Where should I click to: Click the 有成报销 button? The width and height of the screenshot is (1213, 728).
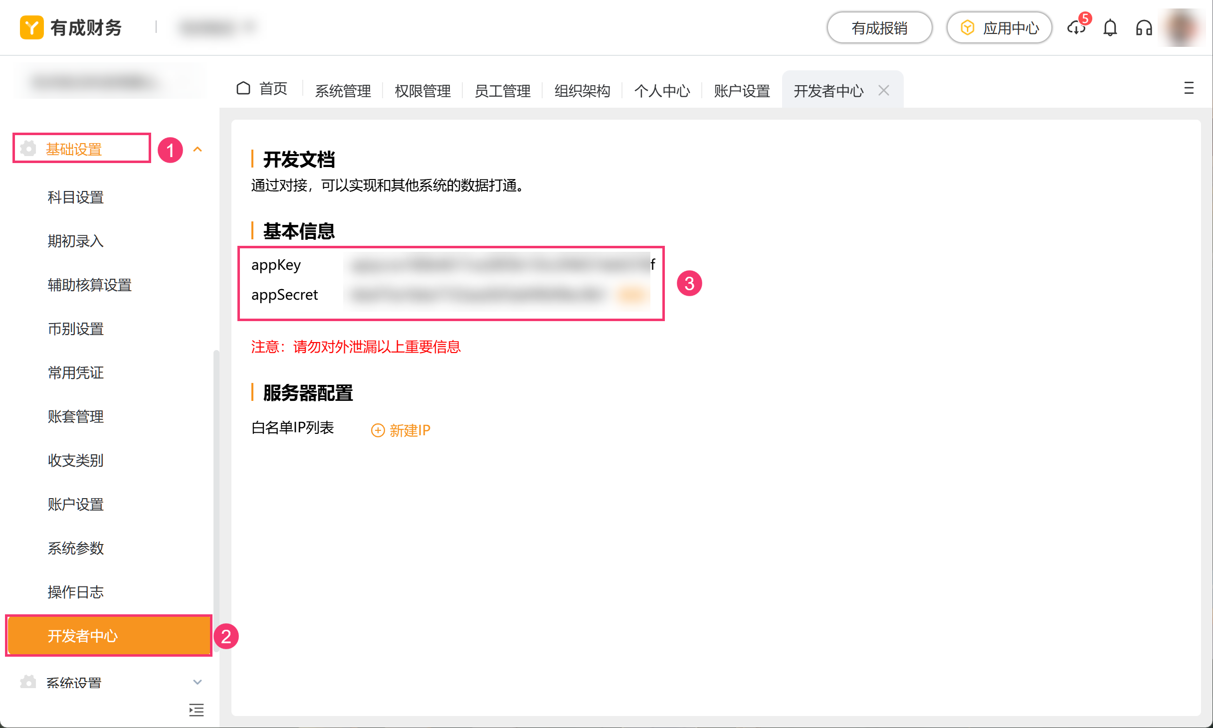click(879, 28)
